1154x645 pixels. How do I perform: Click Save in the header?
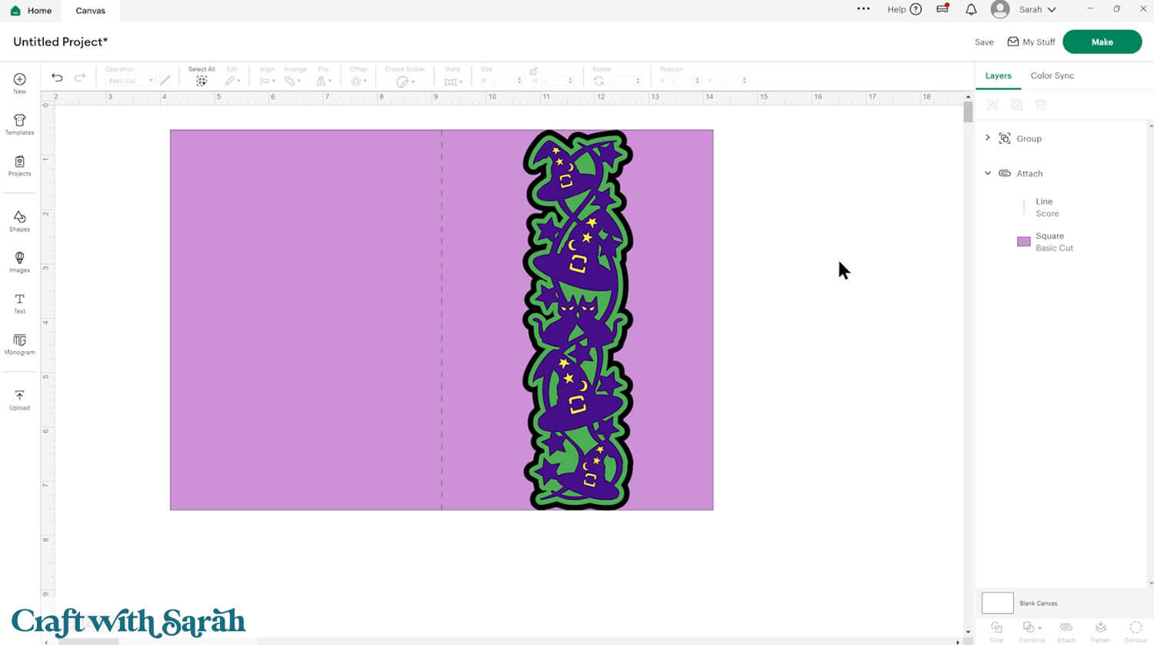point(984,42)
